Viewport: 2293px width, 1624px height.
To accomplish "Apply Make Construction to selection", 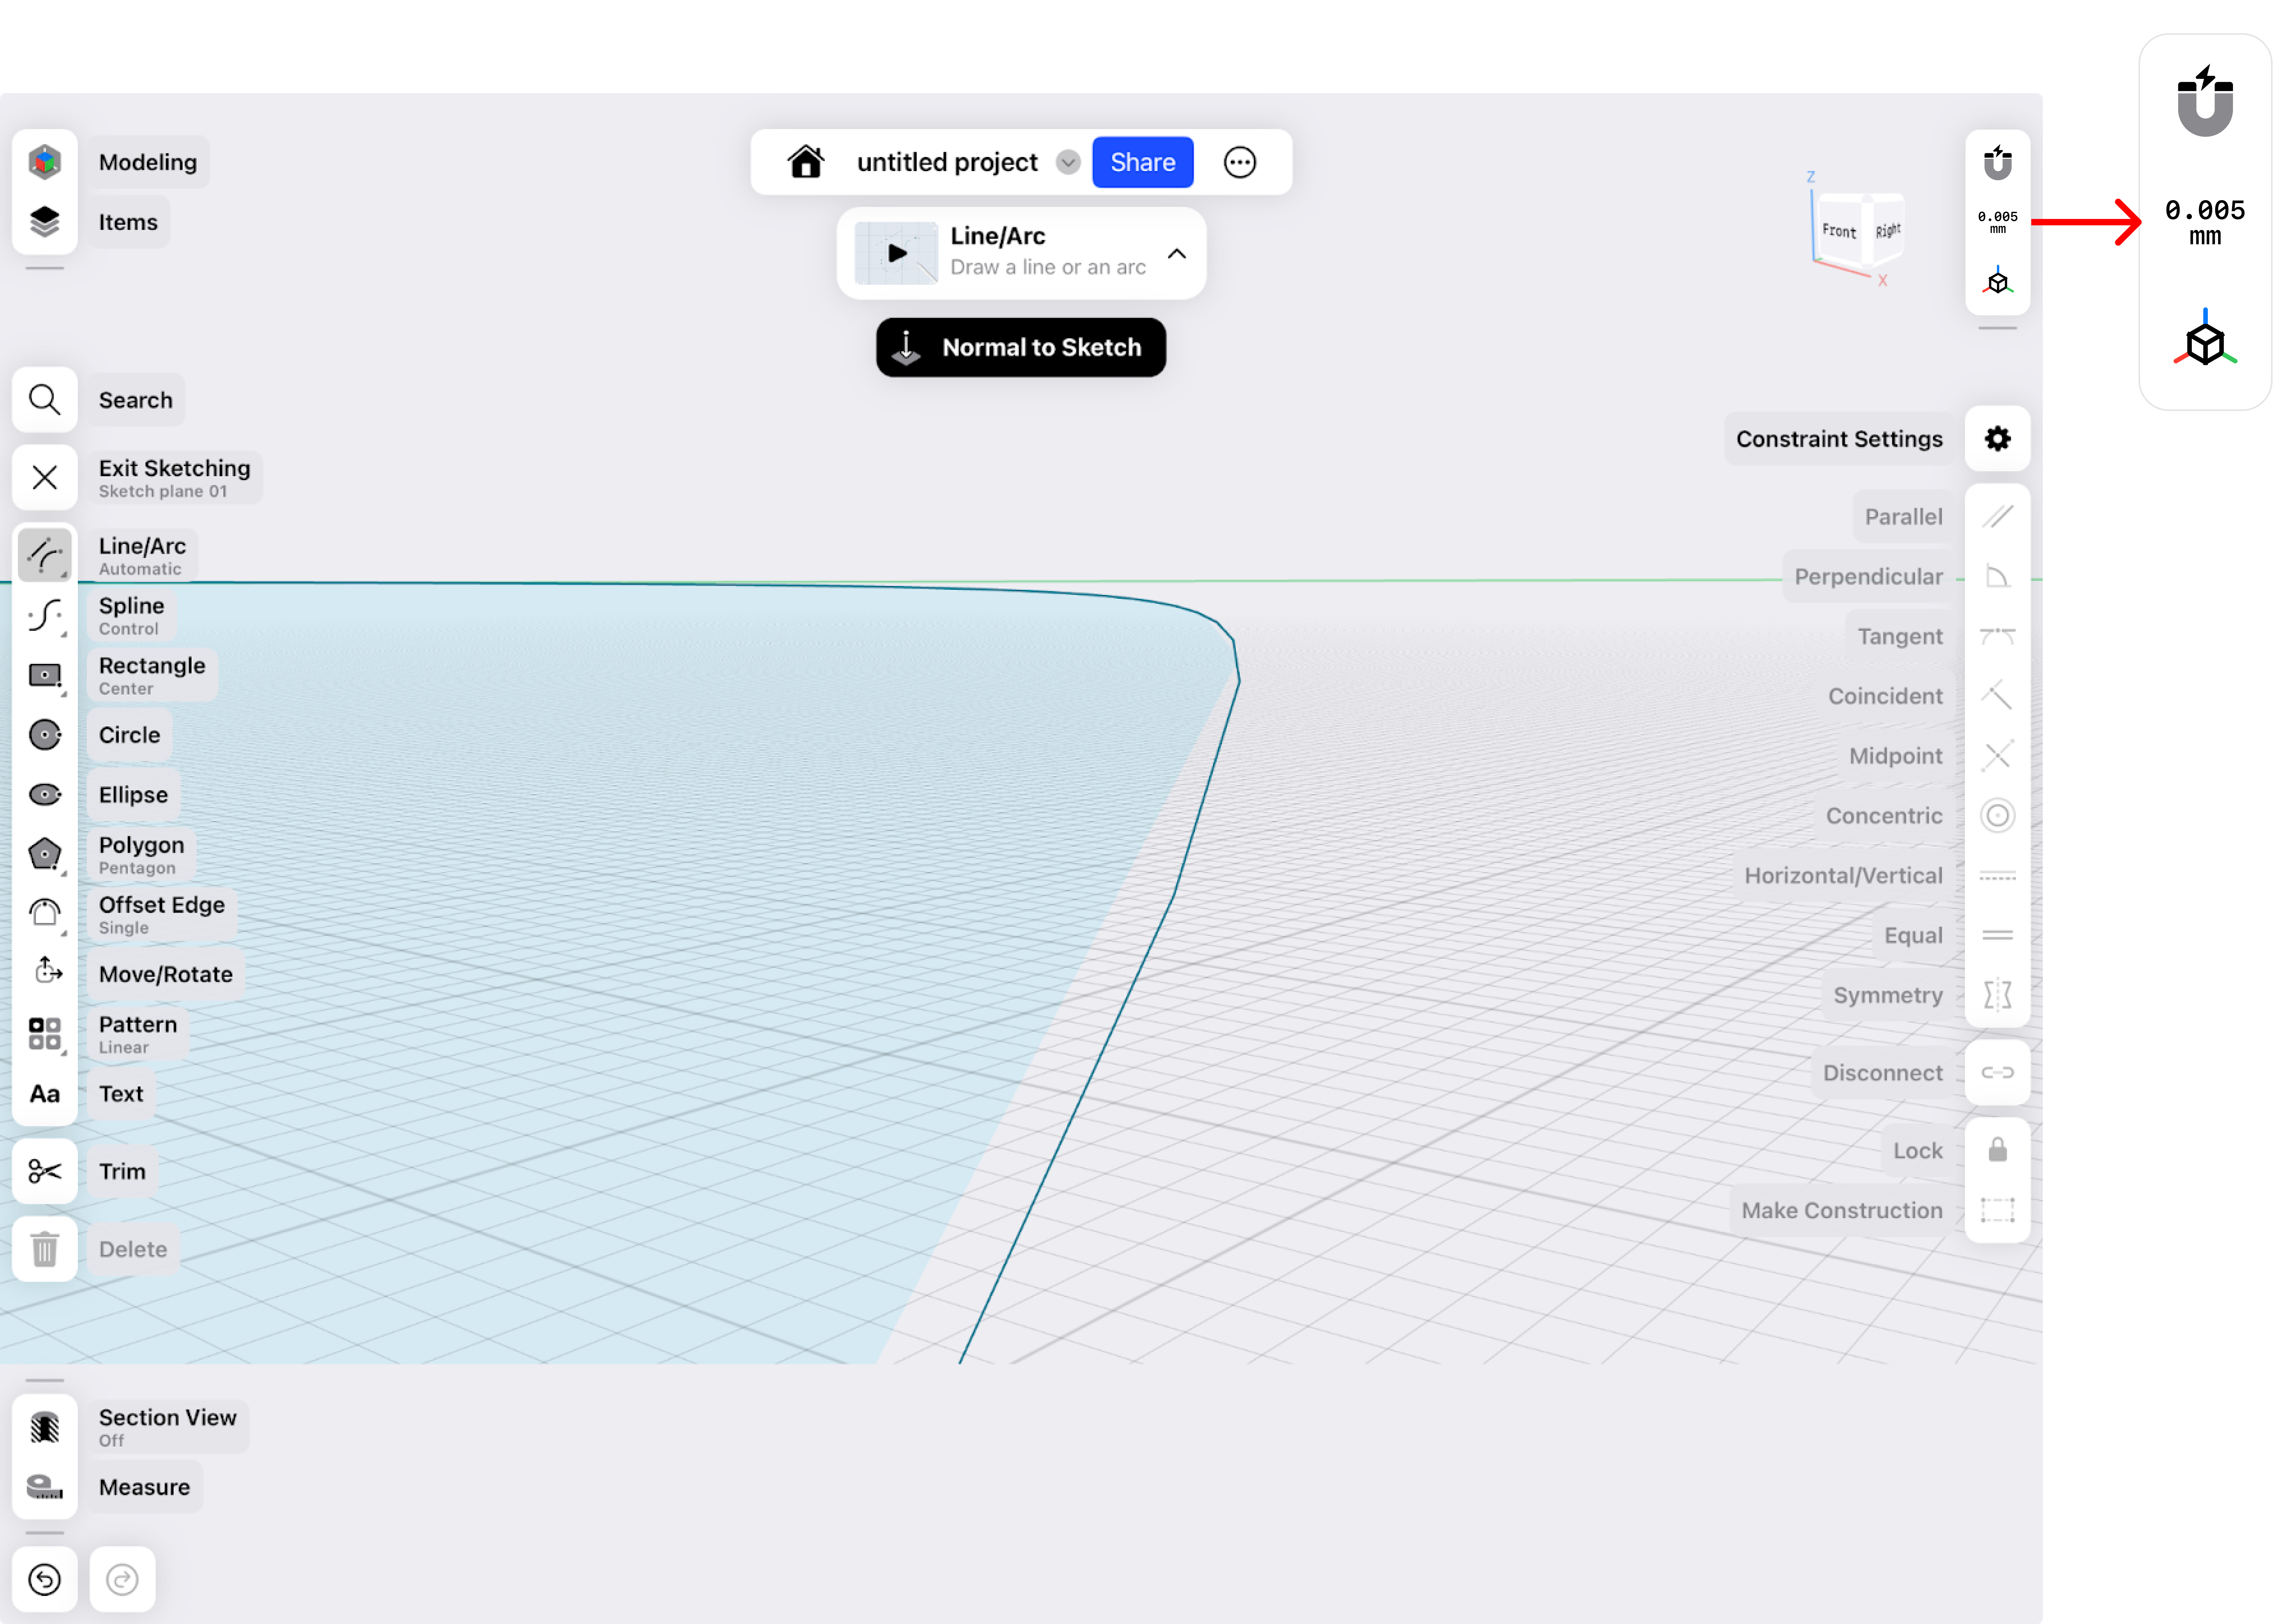I will point(1997,1210).
